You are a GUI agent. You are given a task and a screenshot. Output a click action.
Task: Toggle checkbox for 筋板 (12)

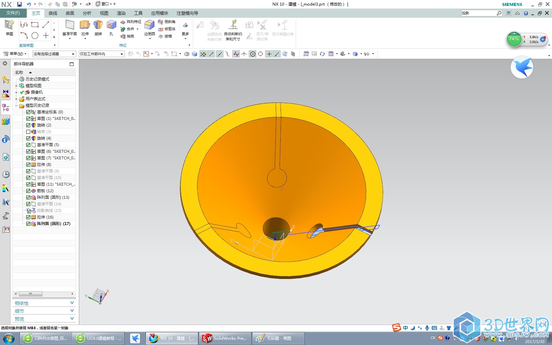coord(28,191)
